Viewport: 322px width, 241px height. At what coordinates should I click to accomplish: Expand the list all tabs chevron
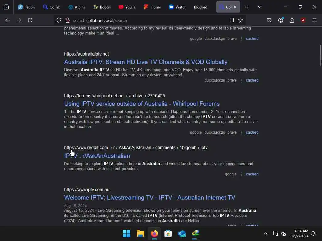(x=260, y=7)
